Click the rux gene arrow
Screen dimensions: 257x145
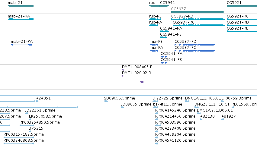(154, 6)
